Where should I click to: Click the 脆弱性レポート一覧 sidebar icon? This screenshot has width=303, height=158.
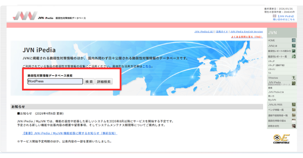(x=293, y=56)
